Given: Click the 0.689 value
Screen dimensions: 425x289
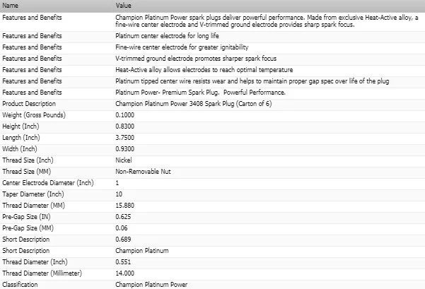Looking at the screenshot, I should tap(123, 240).
